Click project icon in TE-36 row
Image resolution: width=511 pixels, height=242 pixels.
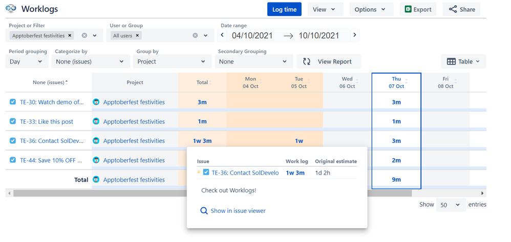[x=96, y=141]
